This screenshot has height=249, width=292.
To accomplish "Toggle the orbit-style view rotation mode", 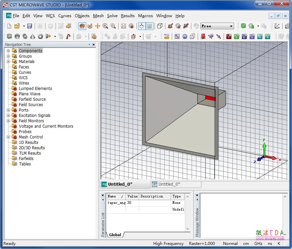I will coord(90,26).
